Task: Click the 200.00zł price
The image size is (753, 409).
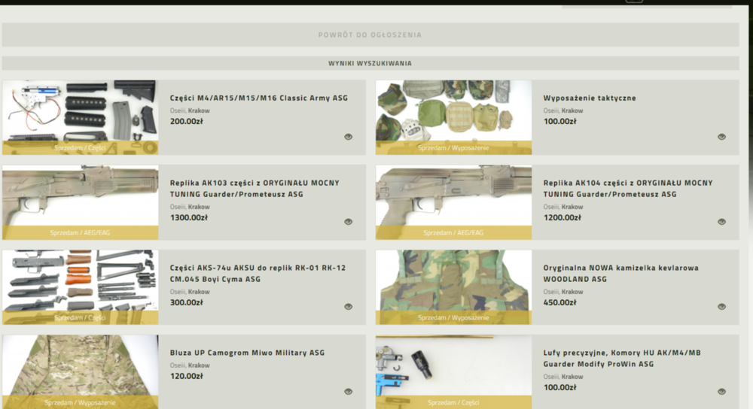Action: click(186, 121)
